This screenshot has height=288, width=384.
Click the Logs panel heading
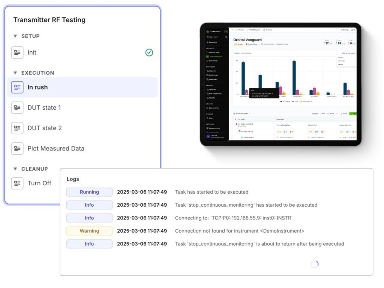pos(73,179)
